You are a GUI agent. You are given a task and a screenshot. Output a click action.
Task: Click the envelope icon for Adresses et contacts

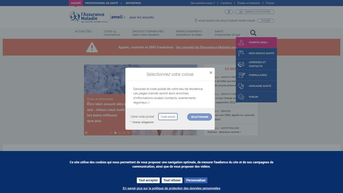click(241, 64)
